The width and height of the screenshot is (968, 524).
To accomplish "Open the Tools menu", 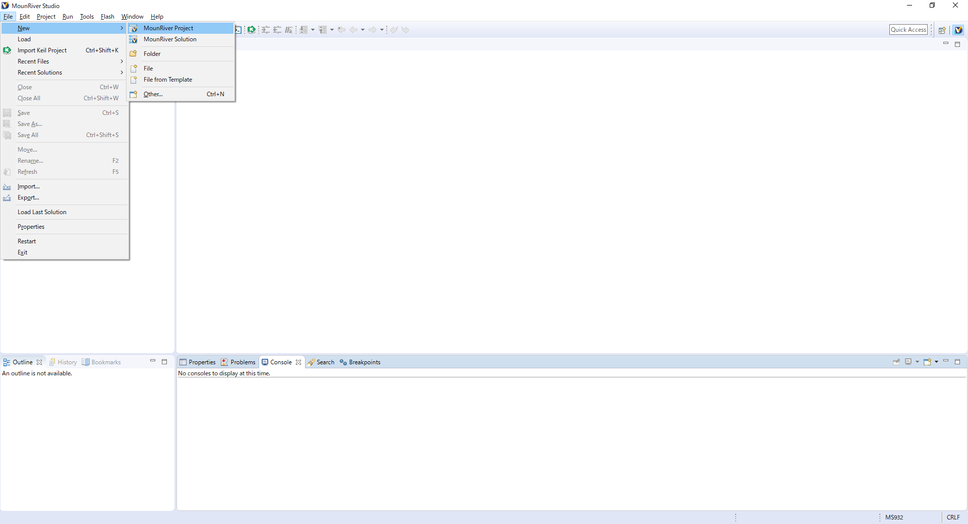I will (87, 17).
